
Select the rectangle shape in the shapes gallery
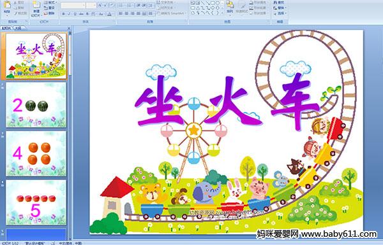coord(213,3)
